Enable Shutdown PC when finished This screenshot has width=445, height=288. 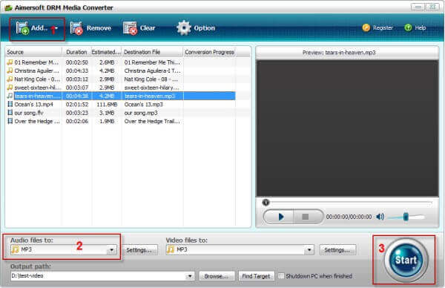coord(281,276)
